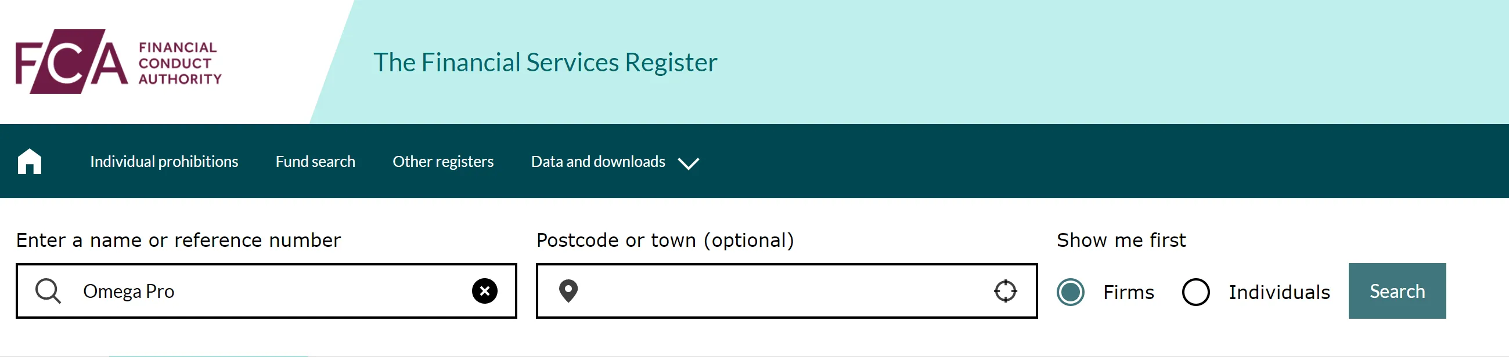Open the Data and downloads menu
1509x357 pixels.
598,161
